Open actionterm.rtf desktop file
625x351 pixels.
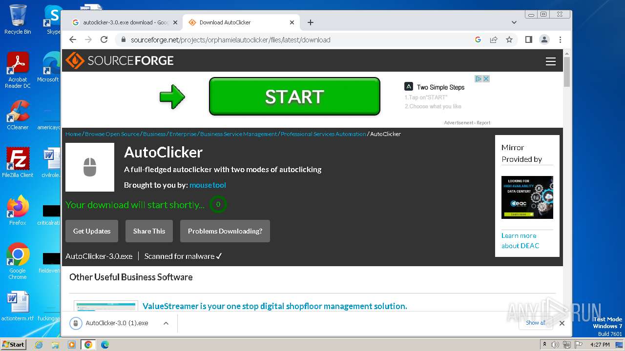(18, 306)
